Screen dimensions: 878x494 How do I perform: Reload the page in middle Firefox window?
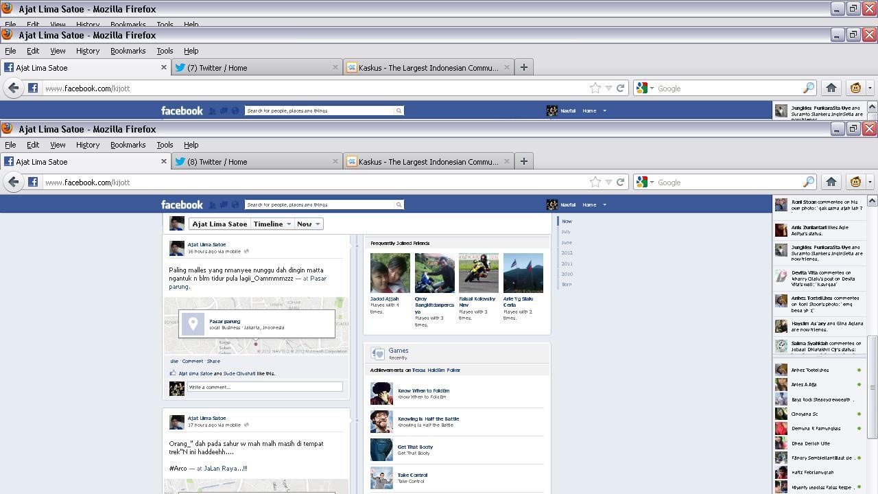tap(620, 88)
